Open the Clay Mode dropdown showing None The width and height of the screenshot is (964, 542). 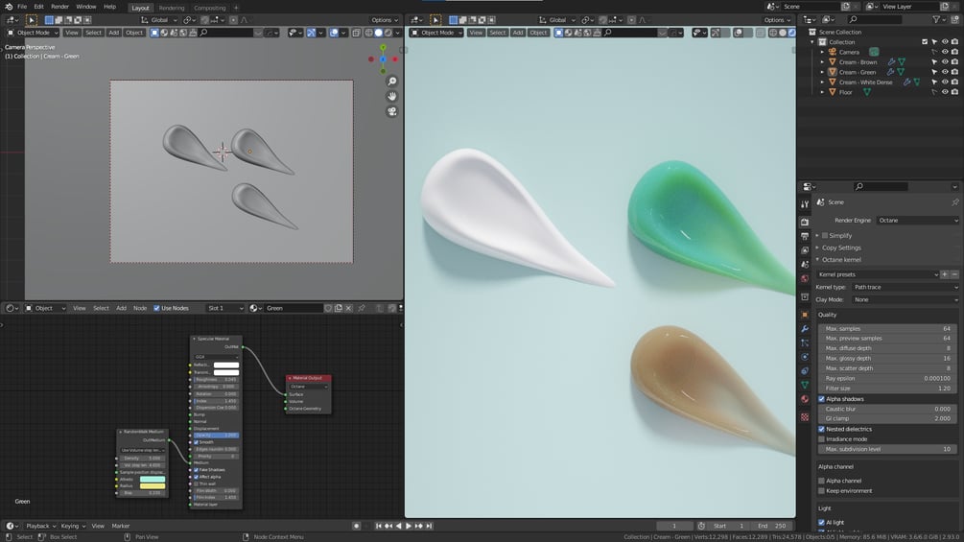tap(905, 300)
